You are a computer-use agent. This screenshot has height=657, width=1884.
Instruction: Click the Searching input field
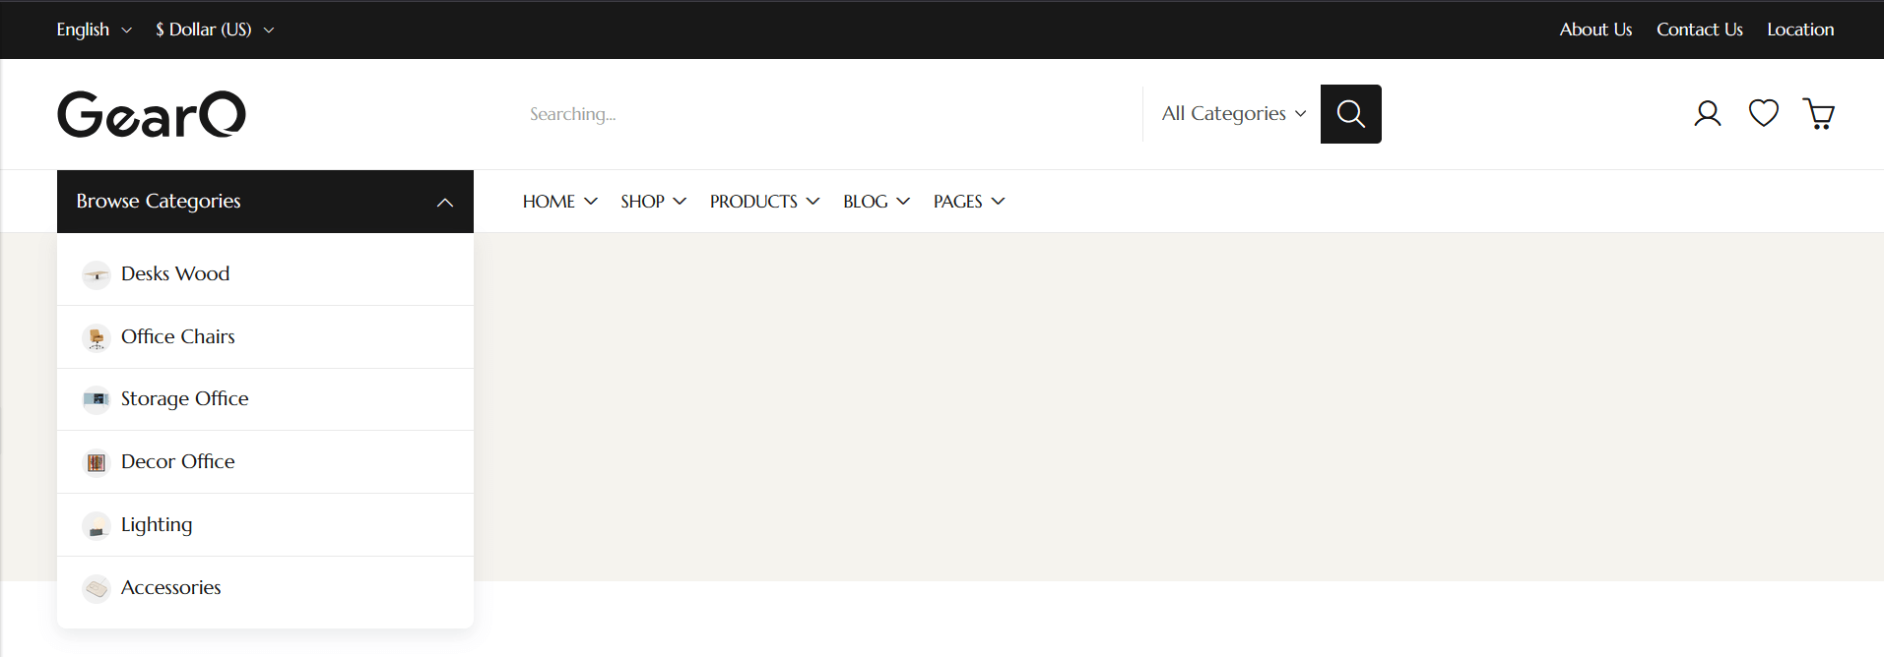tap(827, 114)
